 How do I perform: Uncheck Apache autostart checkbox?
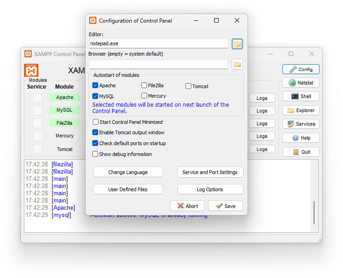(95, 85)
